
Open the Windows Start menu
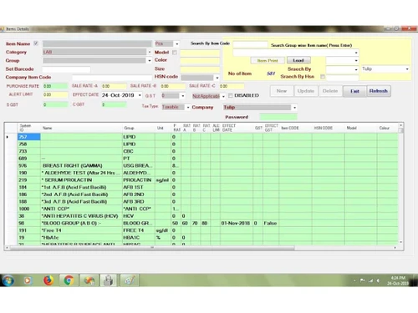click(8, 280)
